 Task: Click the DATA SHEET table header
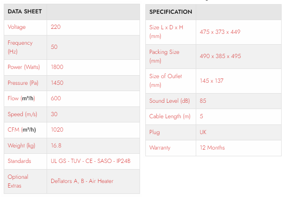pyautogui.click(x=25, y=12)
